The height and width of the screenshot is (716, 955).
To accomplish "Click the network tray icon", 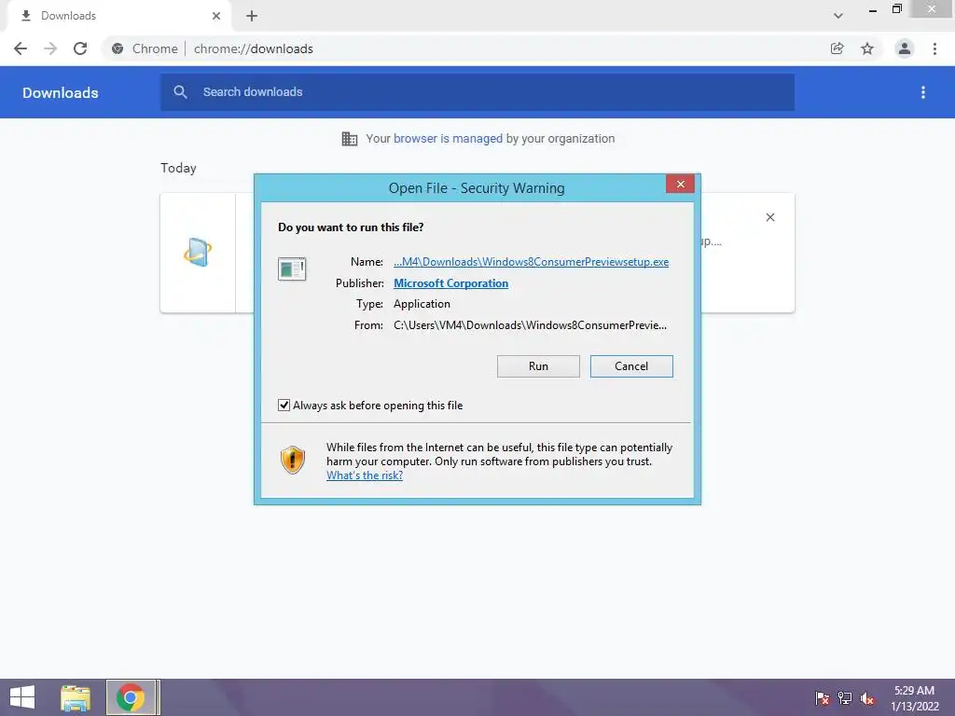I will (845, 698).
